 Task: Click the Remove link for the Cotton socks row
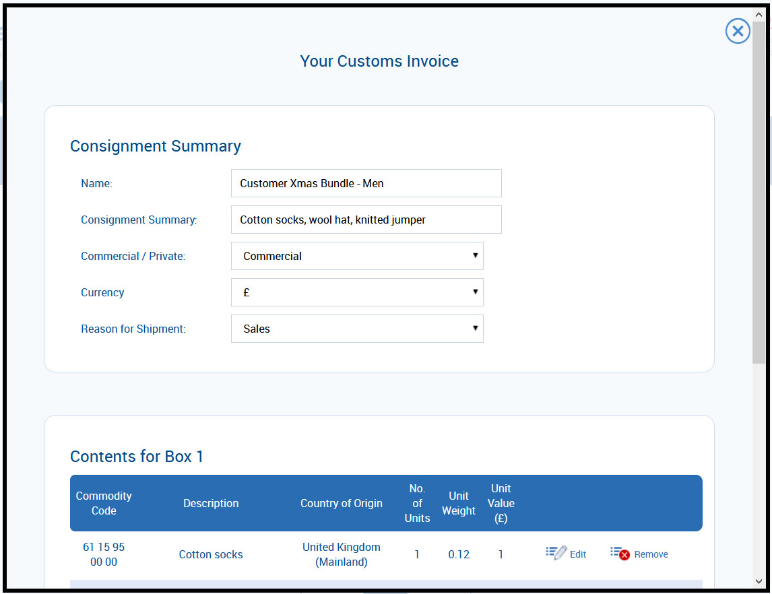(x=651, y=554)
